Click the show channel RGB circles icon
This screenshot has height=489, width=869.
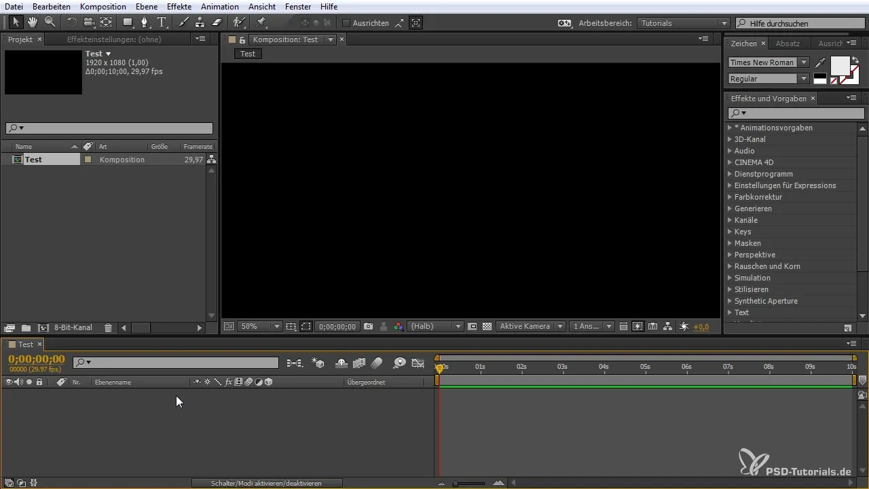[x=399, y=327]
